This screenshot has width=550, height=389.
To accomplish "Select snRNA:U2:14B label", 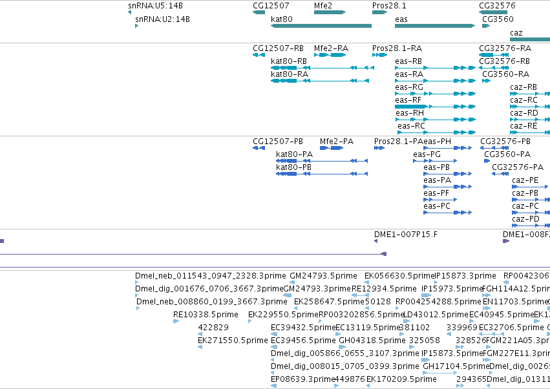I will point(162,19).
